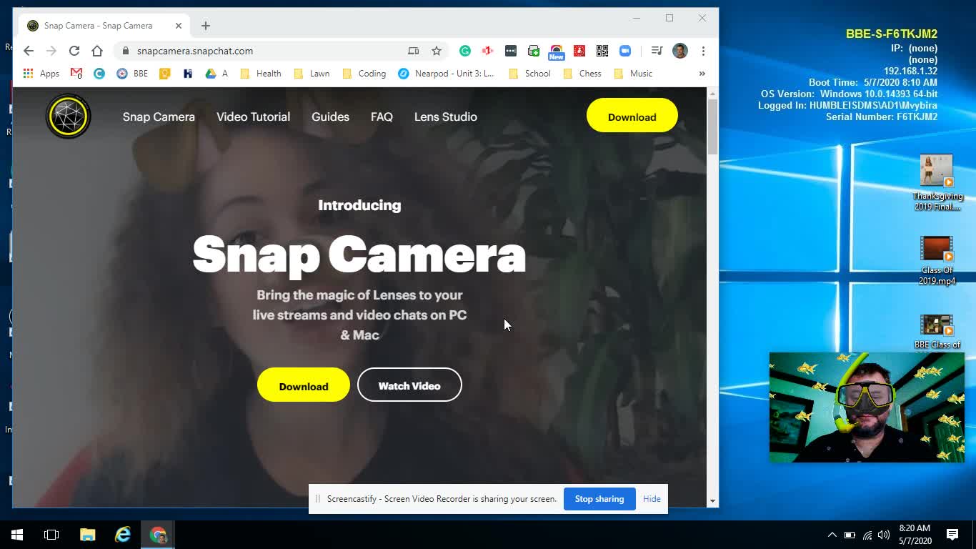This screenshot has height=549, width=976.
Task: Open the Nearpod - Unit 3 bookmark
Action: pos(447,73)
